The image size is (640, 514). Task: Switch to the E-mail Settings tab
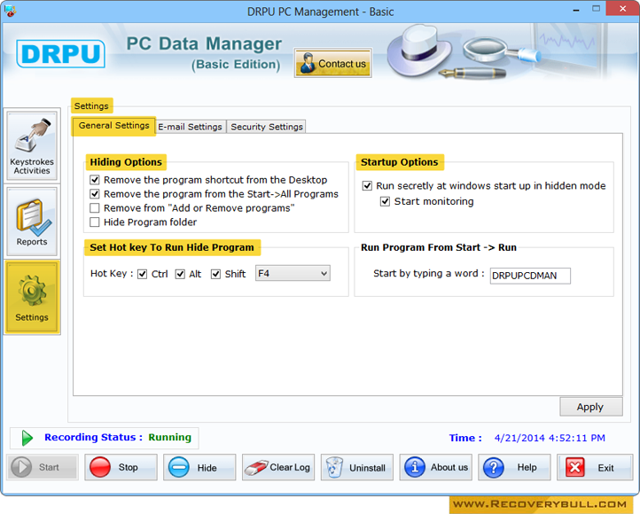[x=191, y=127]
